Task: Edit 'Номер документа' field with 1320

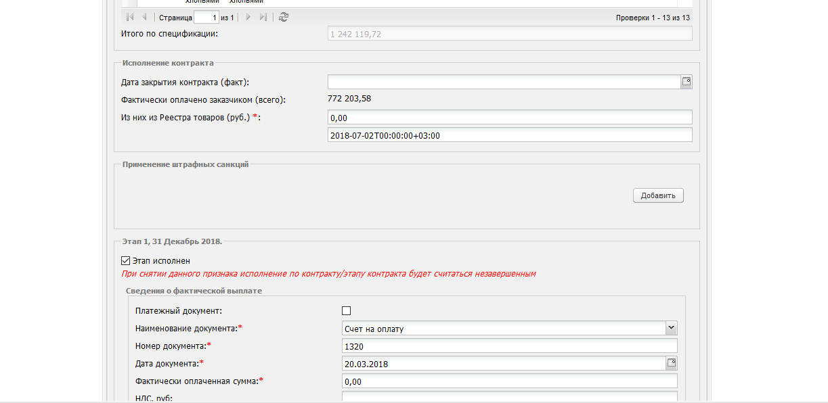Action: 510,346
